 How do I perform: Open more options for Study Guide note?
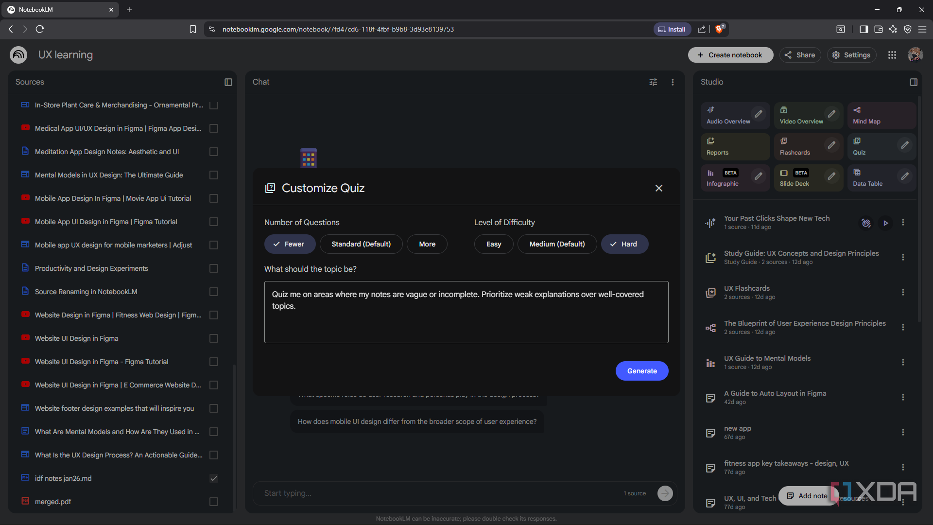coord(903,257)
